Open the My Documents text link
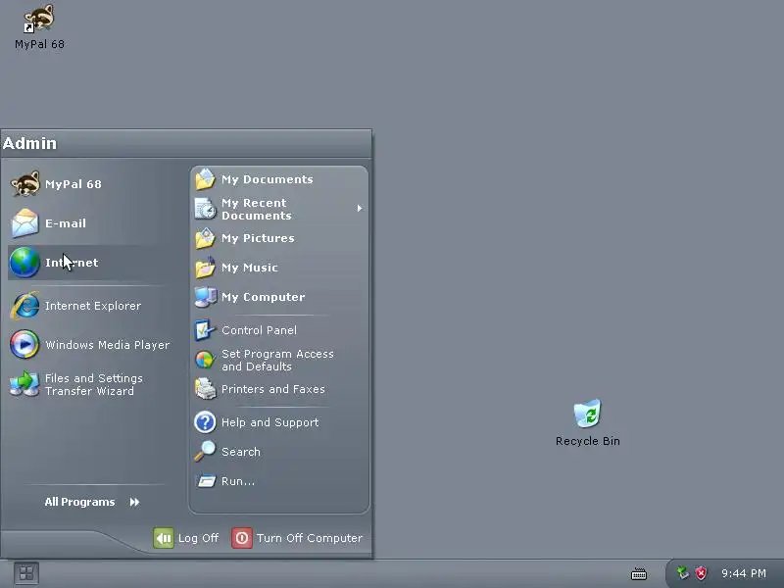784x588 pixels. pos(268,179)
